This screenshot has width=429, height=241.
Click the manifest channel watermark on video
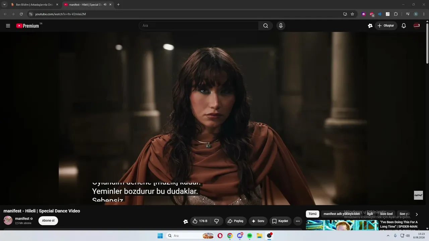pos(418,195)
